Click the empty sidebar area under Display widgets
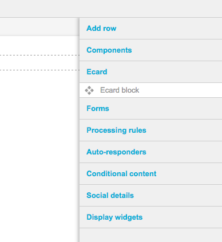222x242 pixels. [x=150, y=235]
